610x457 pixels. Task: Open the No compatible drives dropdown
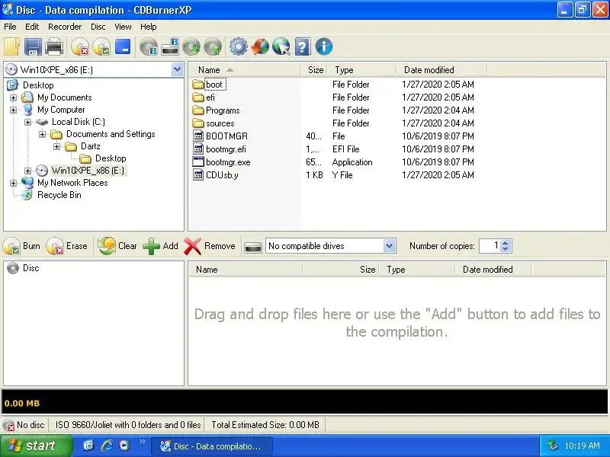389,246
